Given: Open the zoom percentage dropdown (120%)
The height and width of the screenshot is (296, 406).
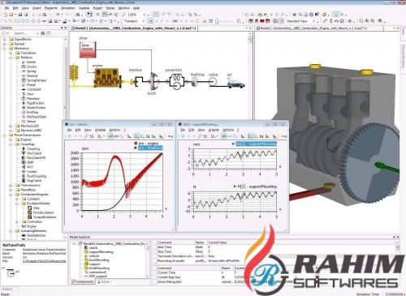Looking at the screenshot, I should 145,15.
